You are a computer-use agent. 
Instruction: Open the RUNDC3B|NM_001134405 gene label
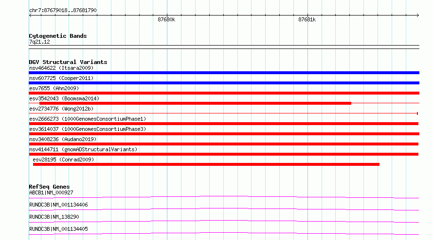pyautogui.click(x=58, y=229)
